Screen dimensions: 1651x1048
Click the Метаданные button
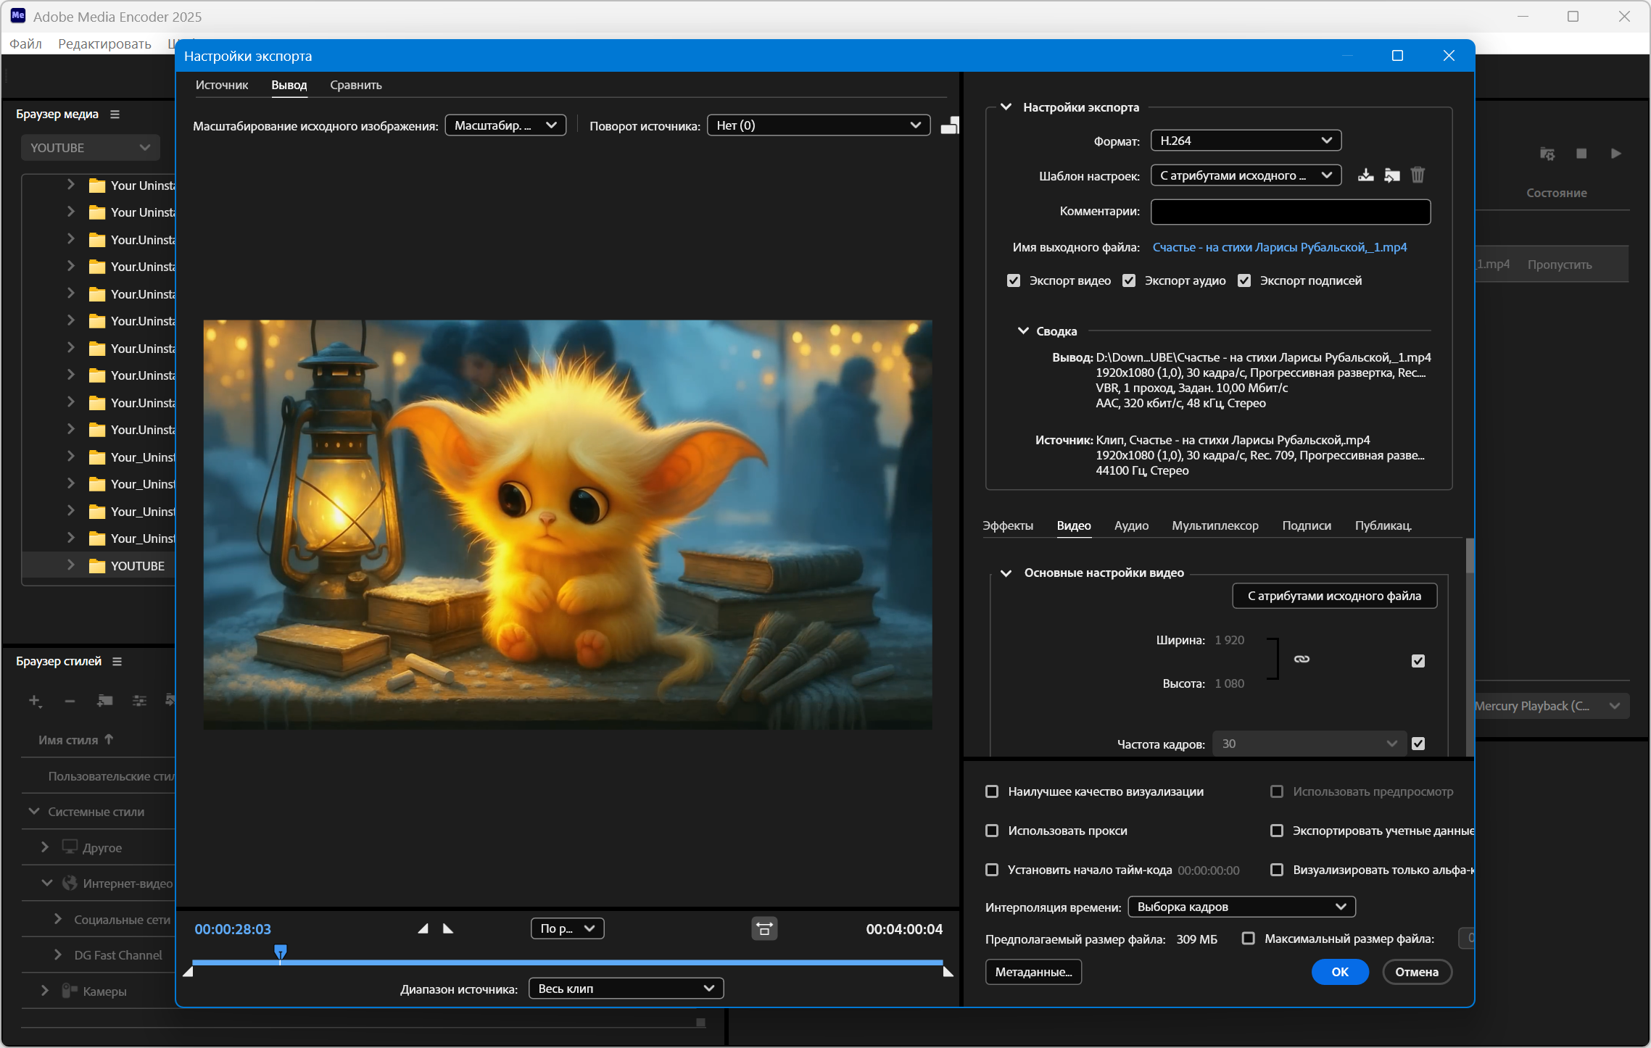tap(1033, 972)
